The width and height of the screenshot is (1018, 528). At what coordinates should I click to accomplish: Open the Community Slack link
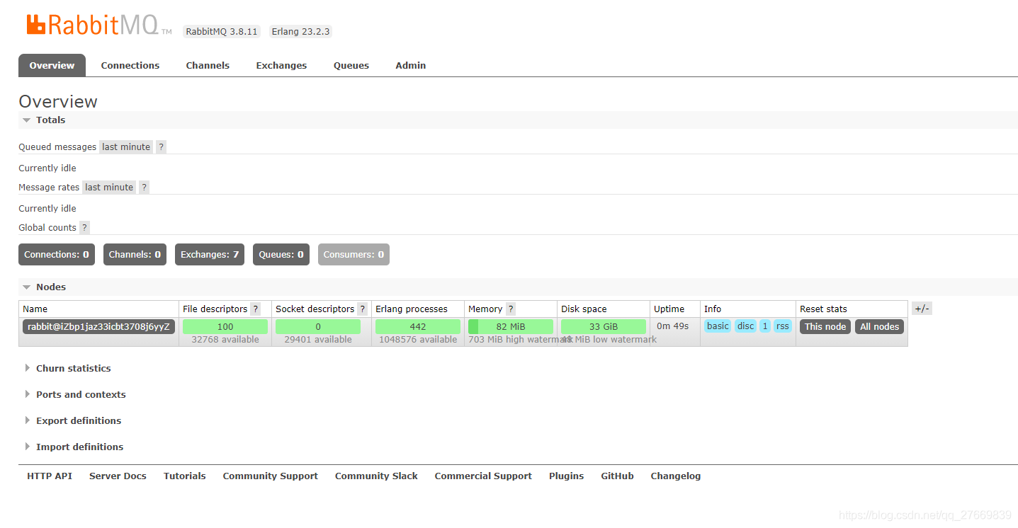pos(376,476)
